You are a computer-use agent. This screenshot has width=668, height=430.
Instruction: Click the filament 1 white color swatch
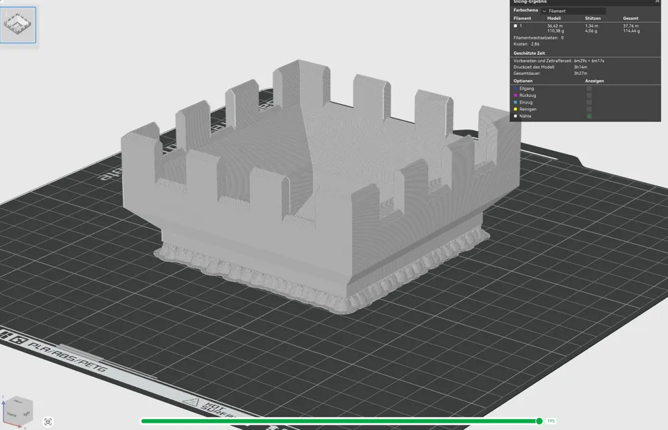(516, 26)
